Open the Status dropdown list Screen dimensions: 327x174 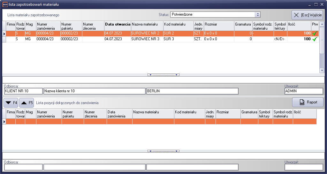point(258,15)
